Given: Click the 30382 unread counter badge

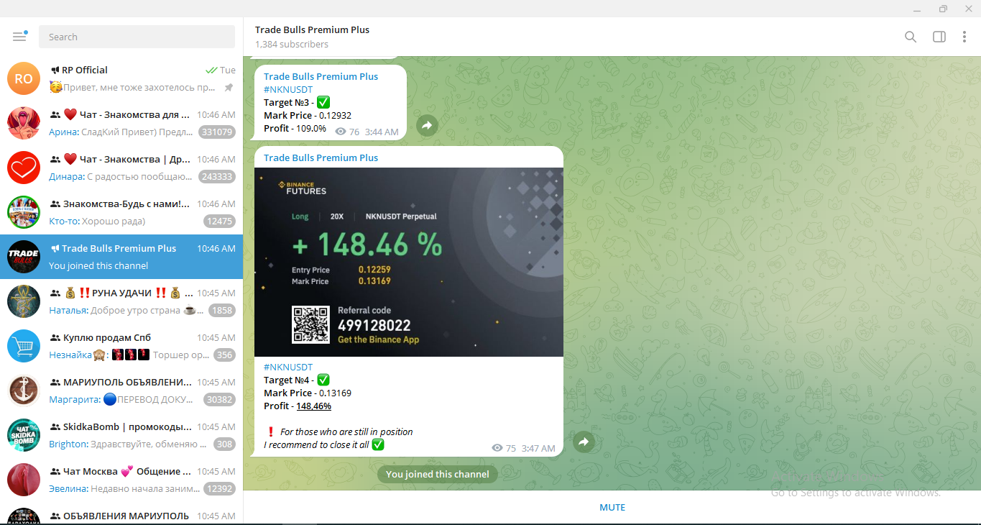Looking at the screenshot, I should click(x=219, y=400).
